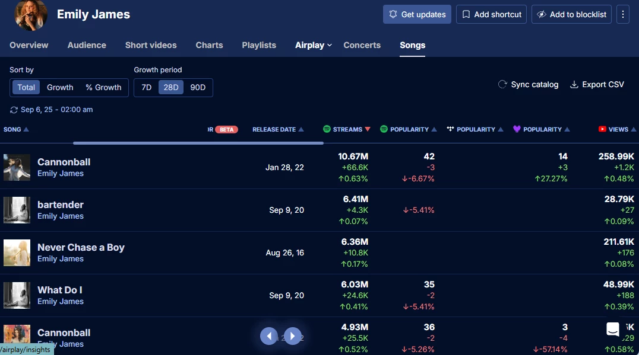Click Sync catalog button
The width and height of the screenshot is (639, 355).
click(x=528, y=85)
